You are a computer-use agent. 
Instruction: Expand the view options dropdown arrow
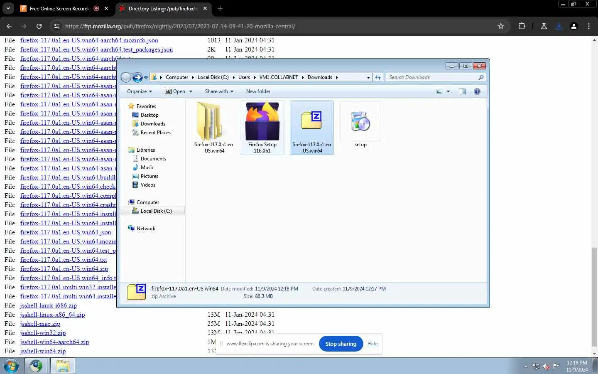point(448,91)
